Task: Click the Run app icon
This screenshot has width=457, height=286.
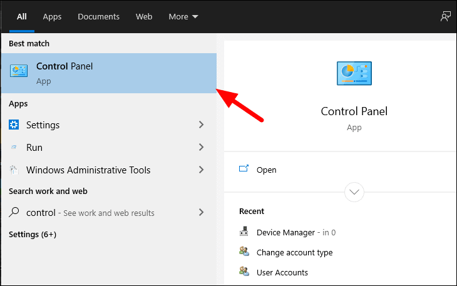Action: (x=14, y=147)
